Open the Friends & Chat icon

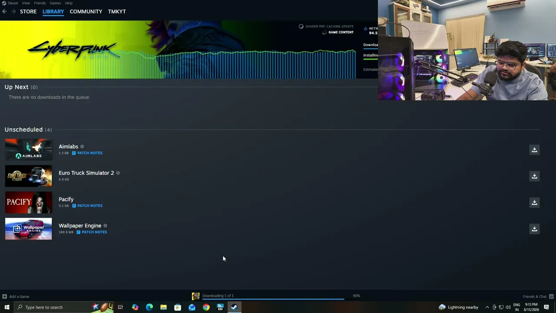coord(552,296)
